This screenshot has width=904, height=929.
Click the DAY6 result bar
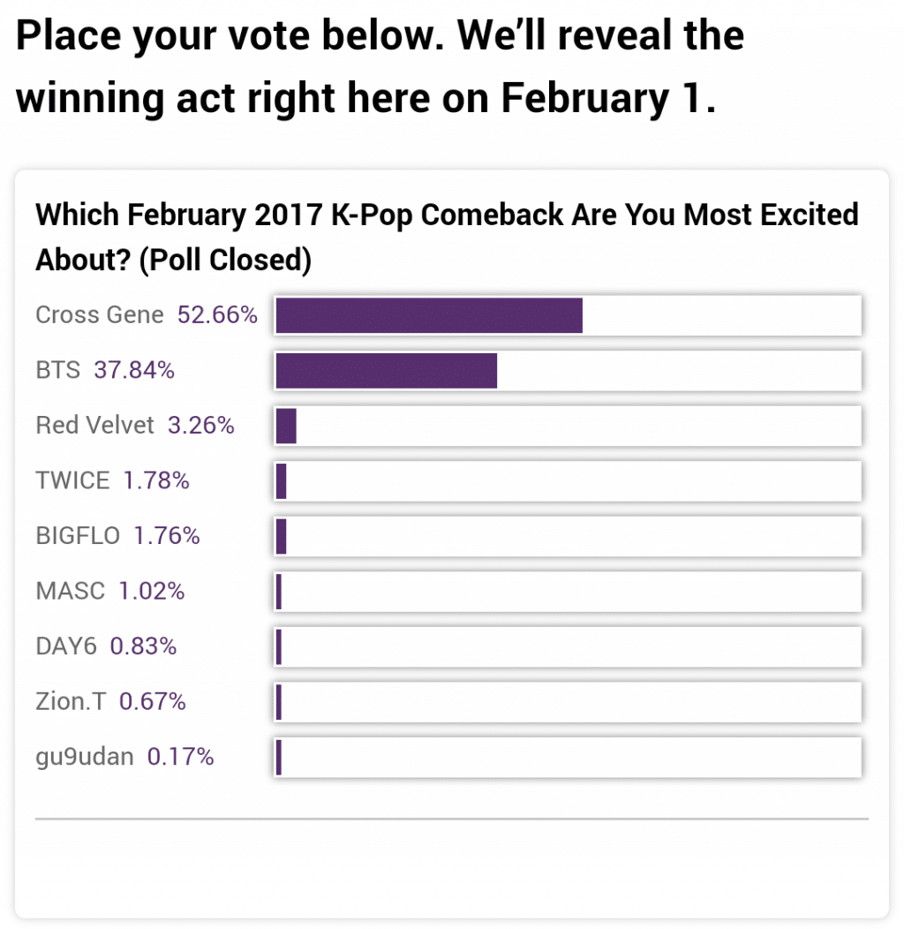[x=568, y=646]
